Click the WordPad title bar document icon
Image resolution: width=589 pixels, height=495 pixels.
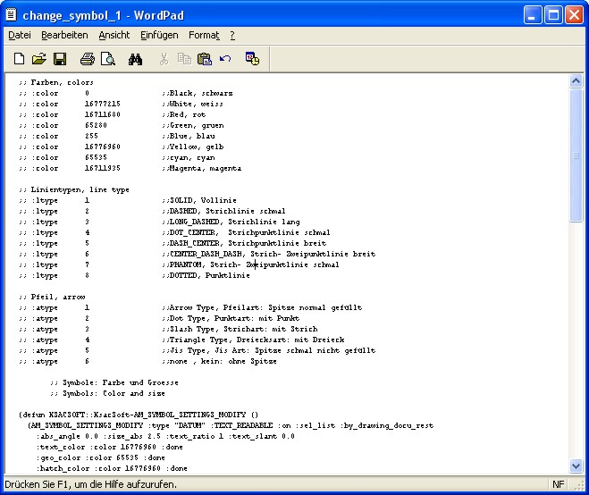click(11, 13)
